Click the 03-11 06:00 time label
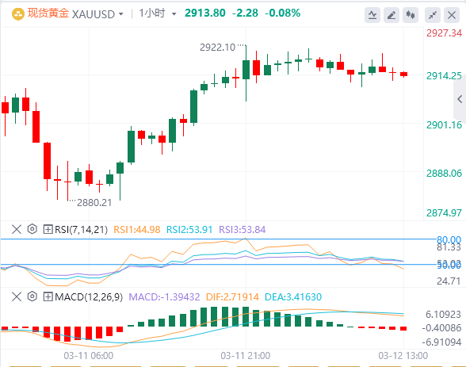The height and width of the screenshot is (367, 466). pyautogui.click(x=89, y=356)
